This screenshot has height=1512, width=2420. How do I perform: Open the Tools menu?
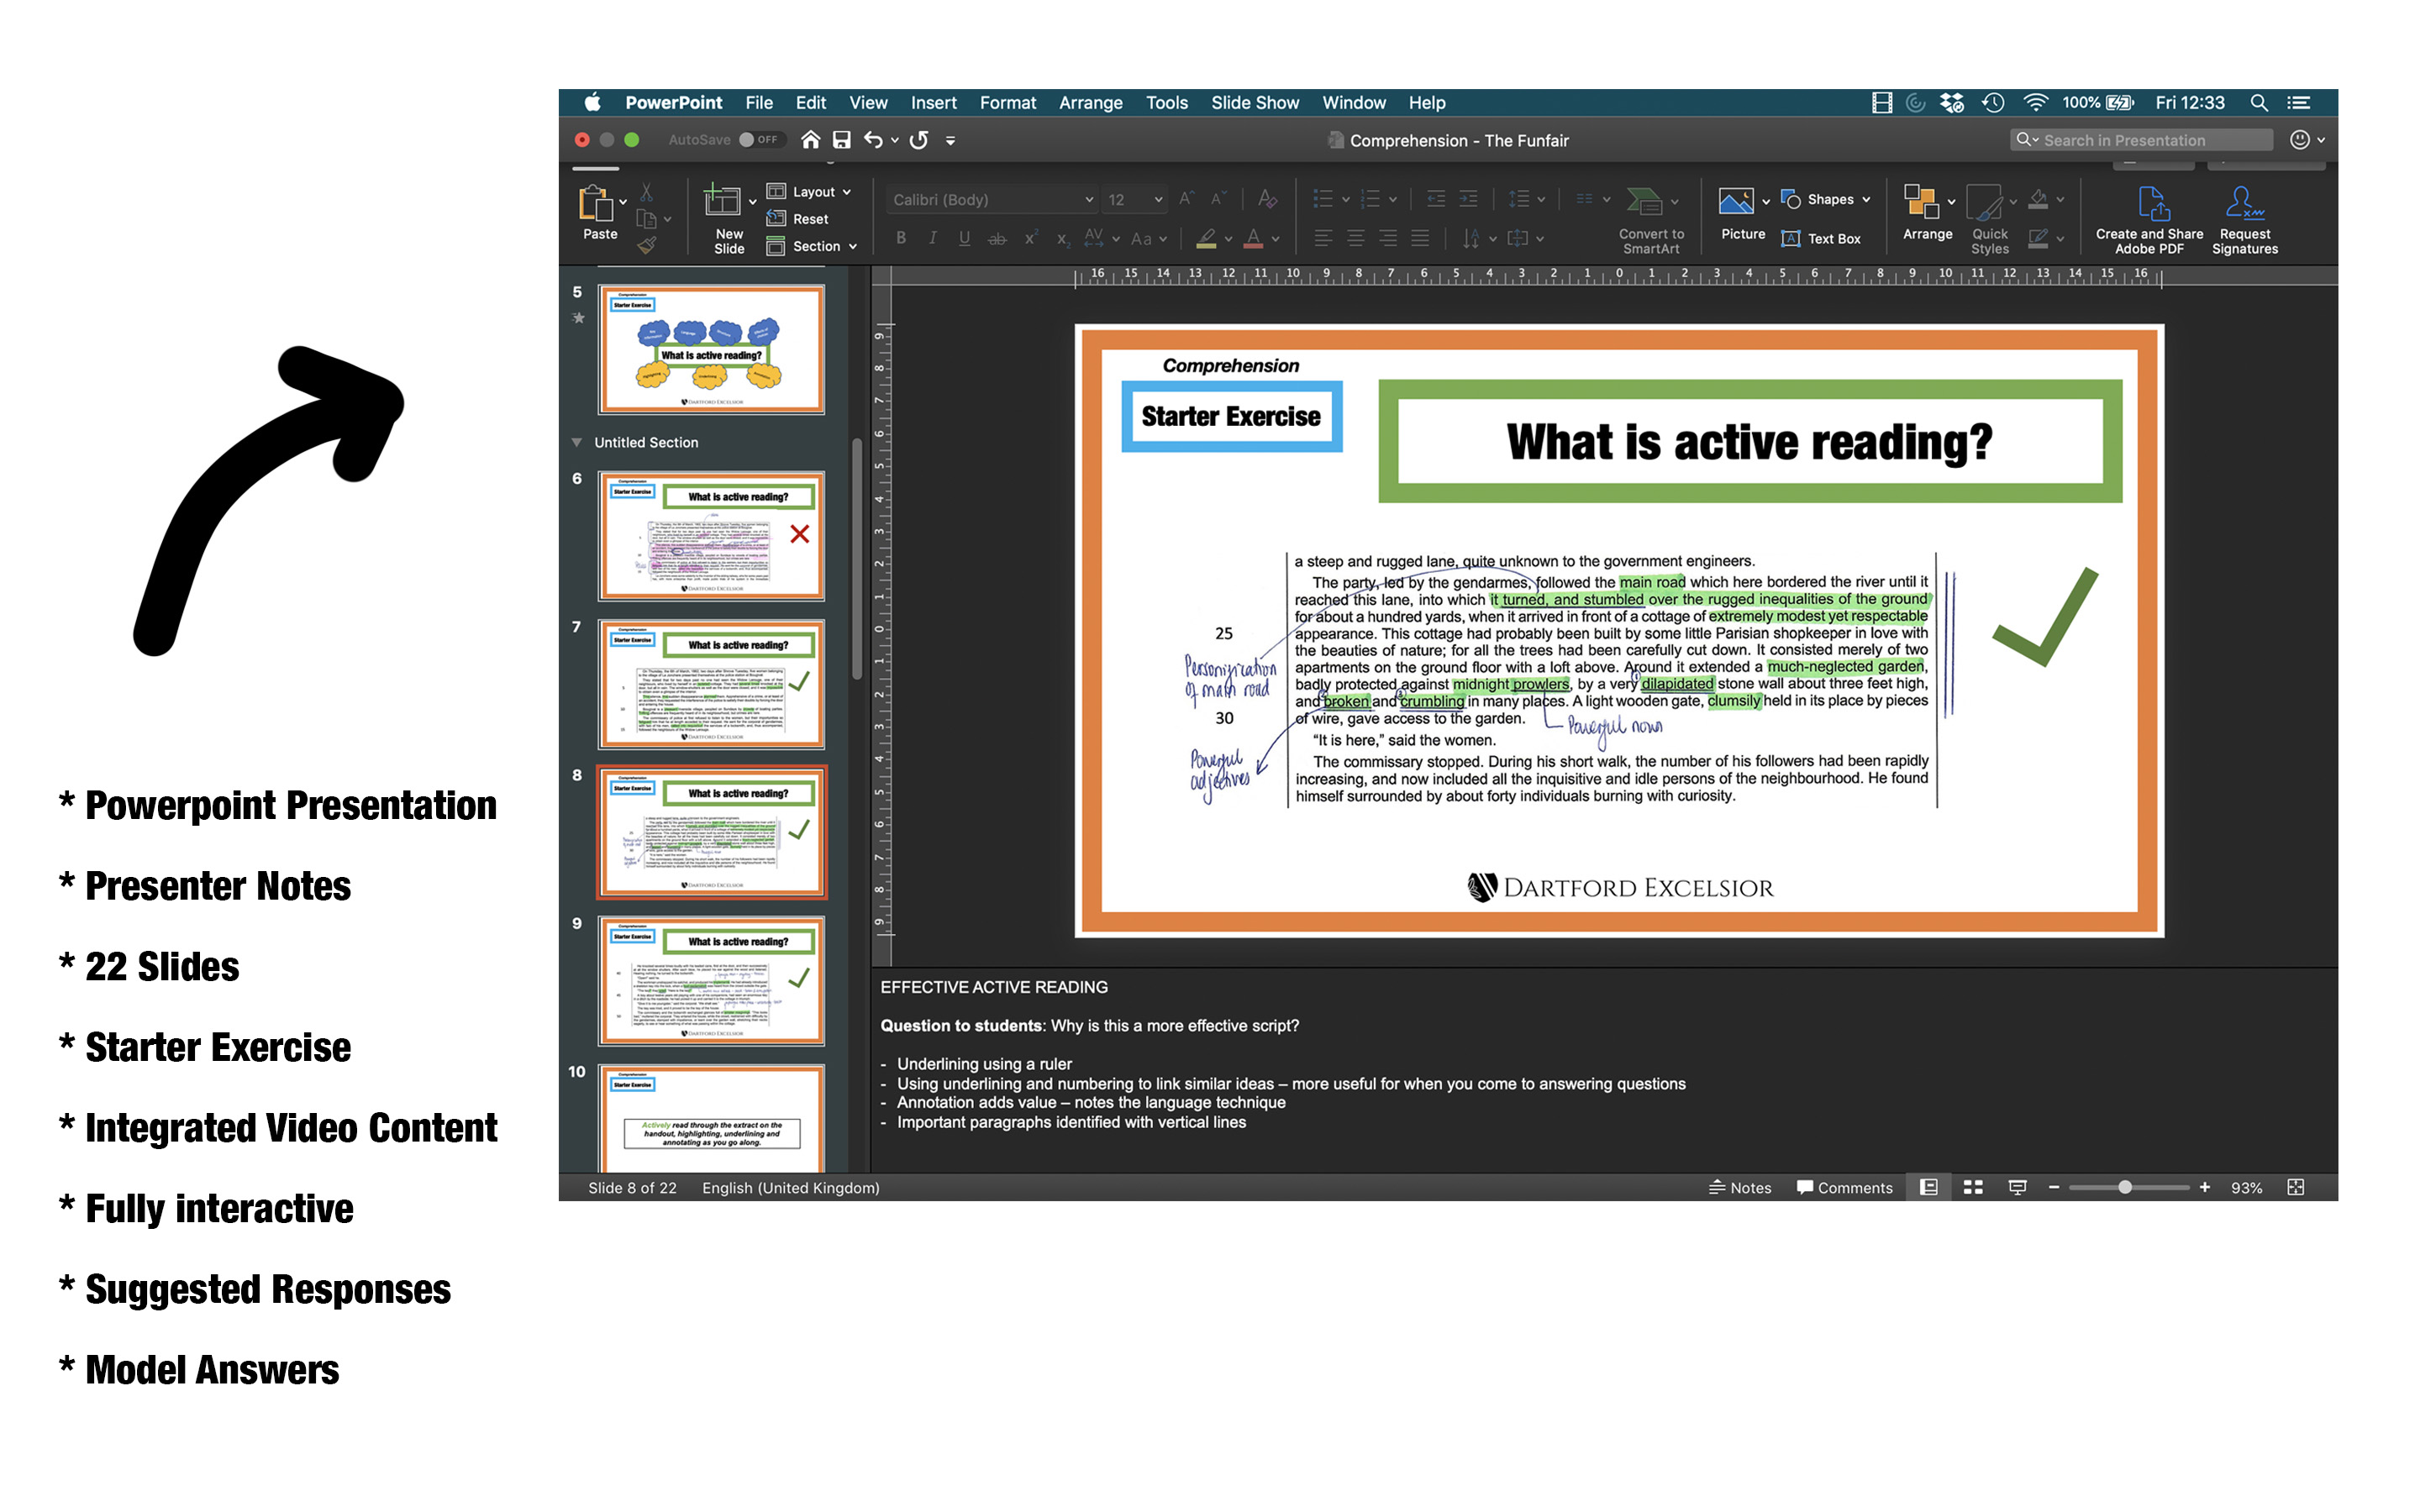[1166, 103]
